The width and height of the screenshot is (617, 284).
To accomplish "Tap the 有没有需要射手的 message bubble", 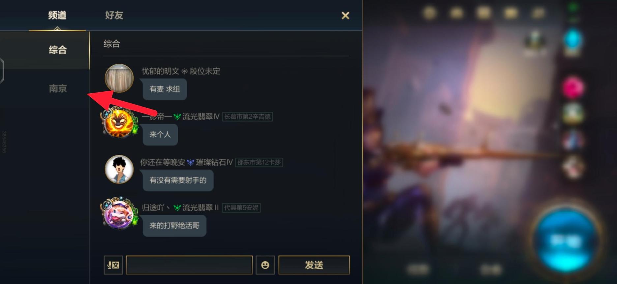I will click(178, 180).
